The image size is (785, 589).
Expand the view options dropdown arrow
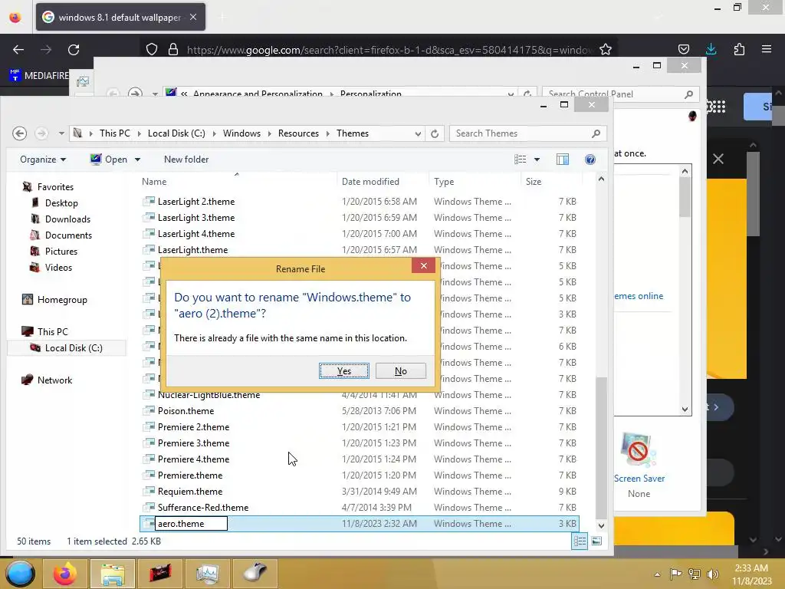tap(537, 160)
